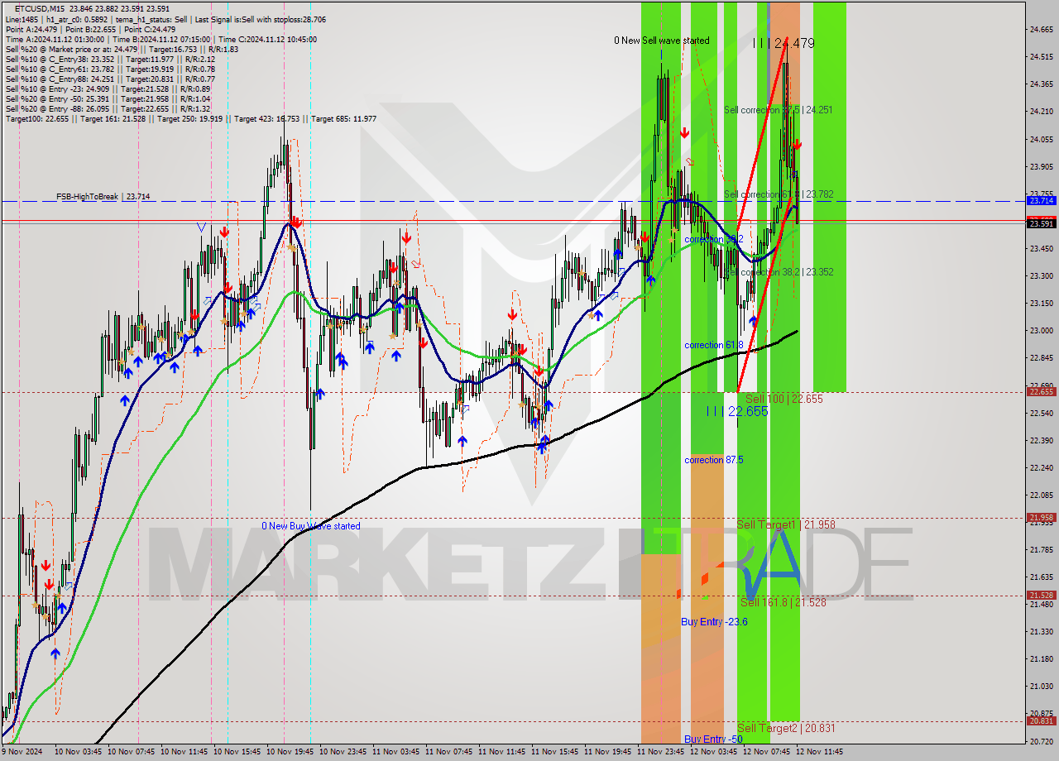Click the 24.665 value on price axis

(x=1041, y=30)
